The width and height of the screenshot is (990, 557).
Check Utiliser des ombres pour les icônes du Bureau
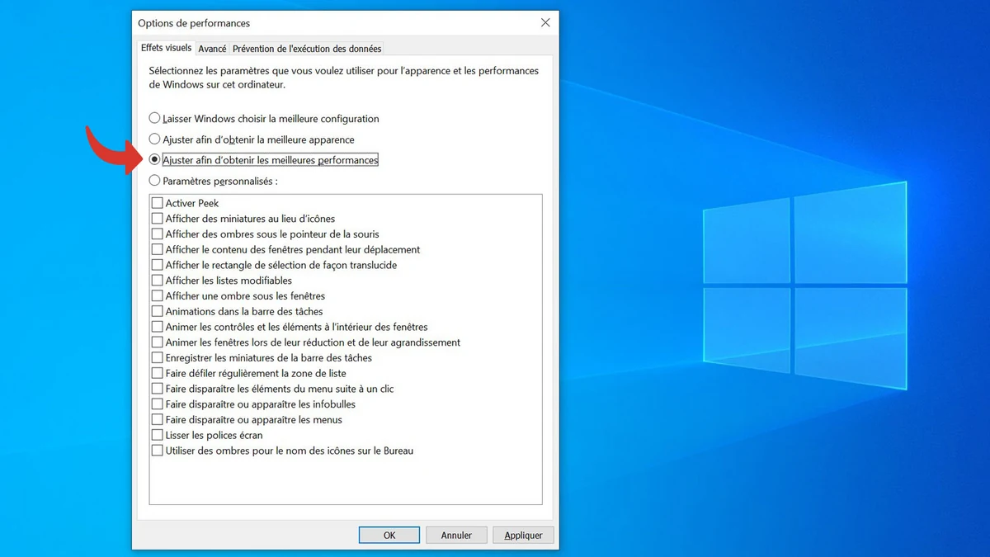157,451
